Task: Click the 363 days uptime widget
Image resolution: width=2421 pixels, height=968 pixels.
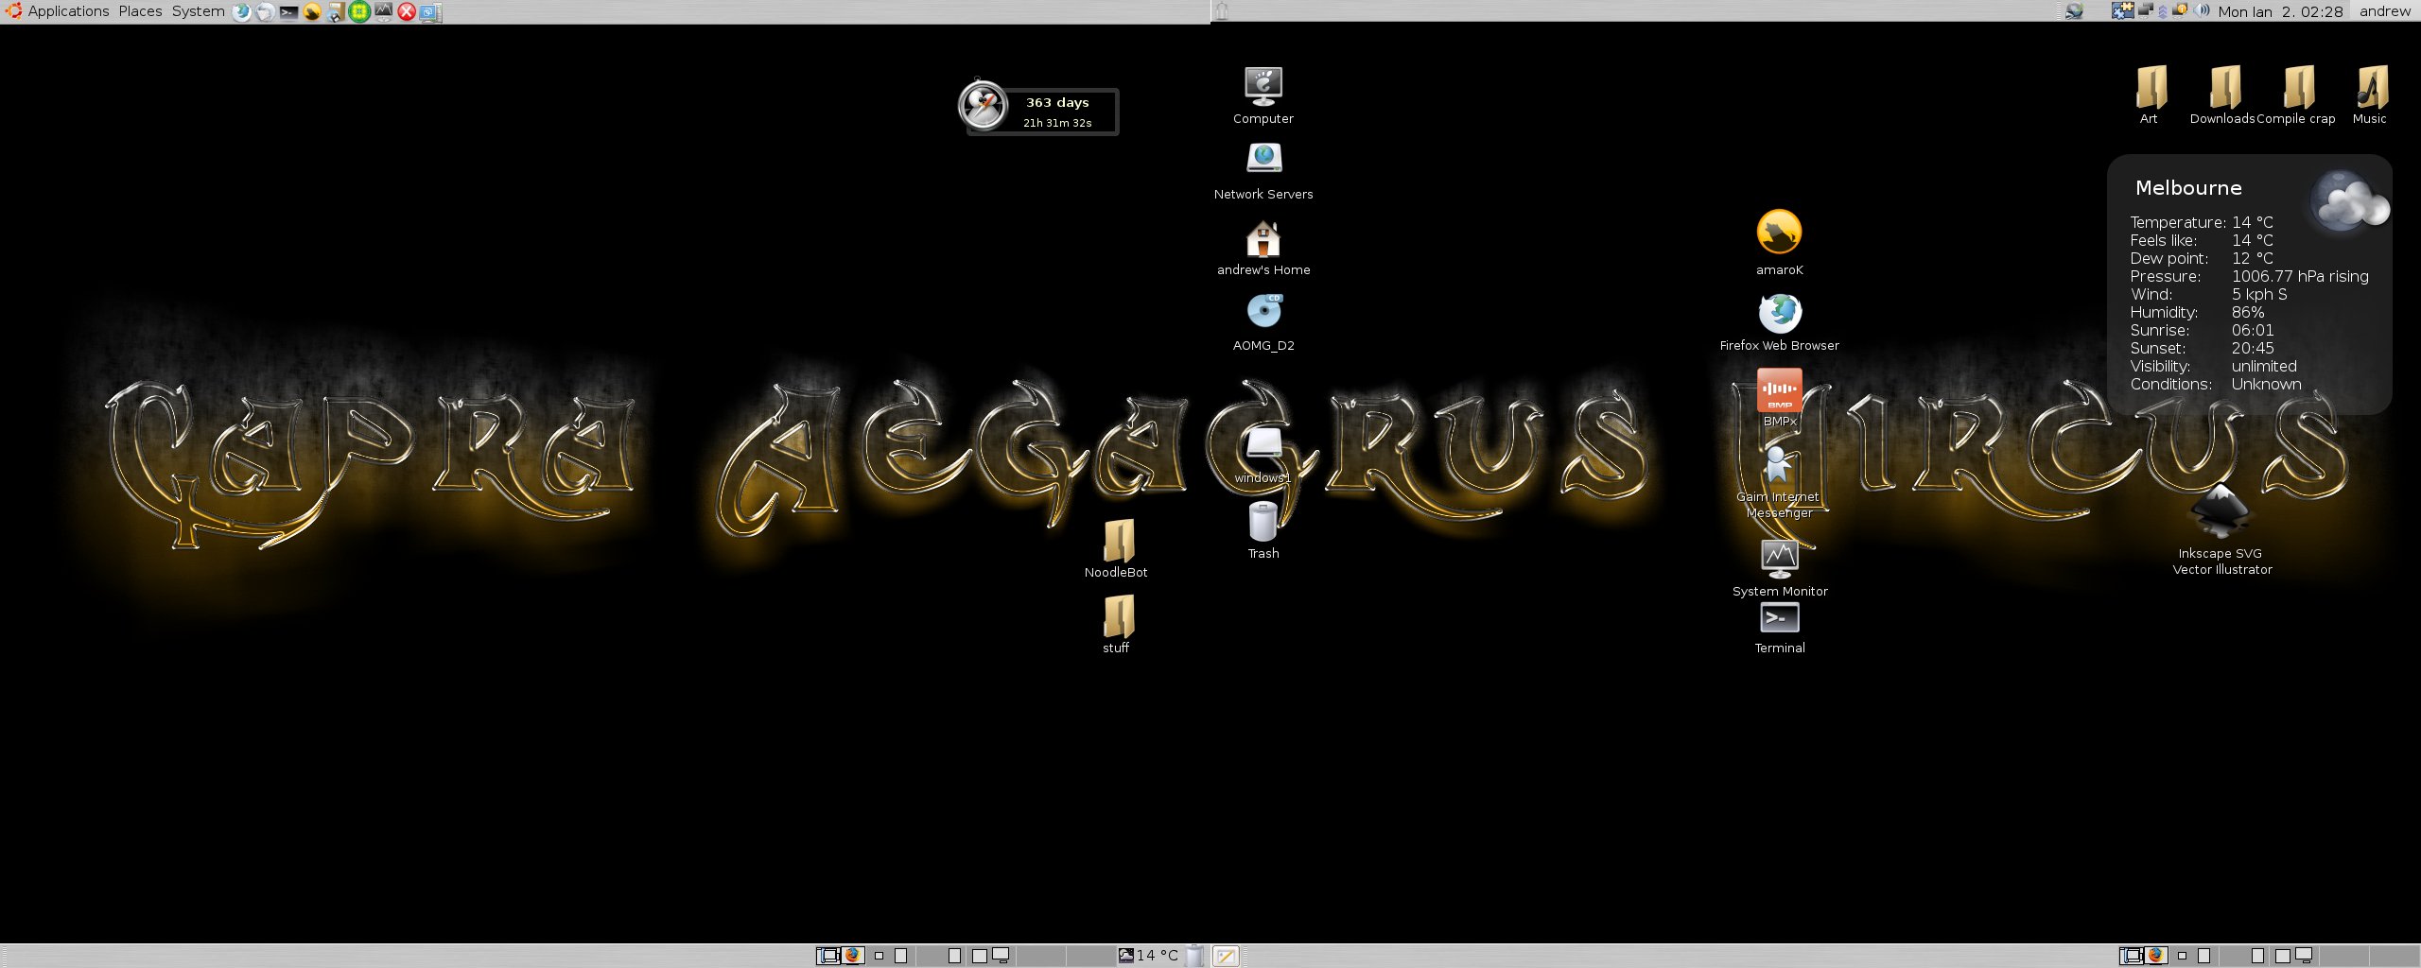Action: (1038, 109)
